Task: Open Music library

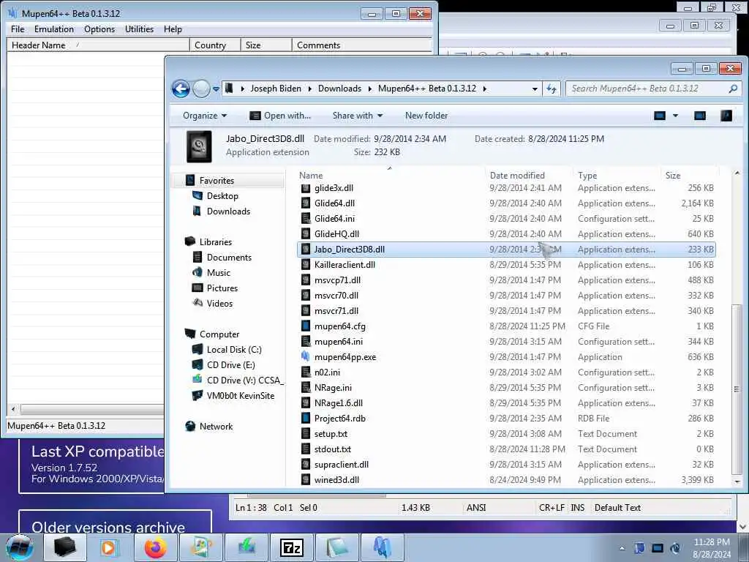Action: click(x=218, y=272)
